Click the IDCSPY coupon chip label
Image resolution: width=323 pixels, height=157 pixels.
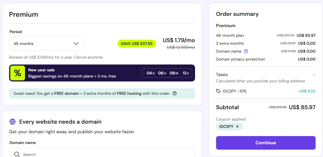coord(226,126)
